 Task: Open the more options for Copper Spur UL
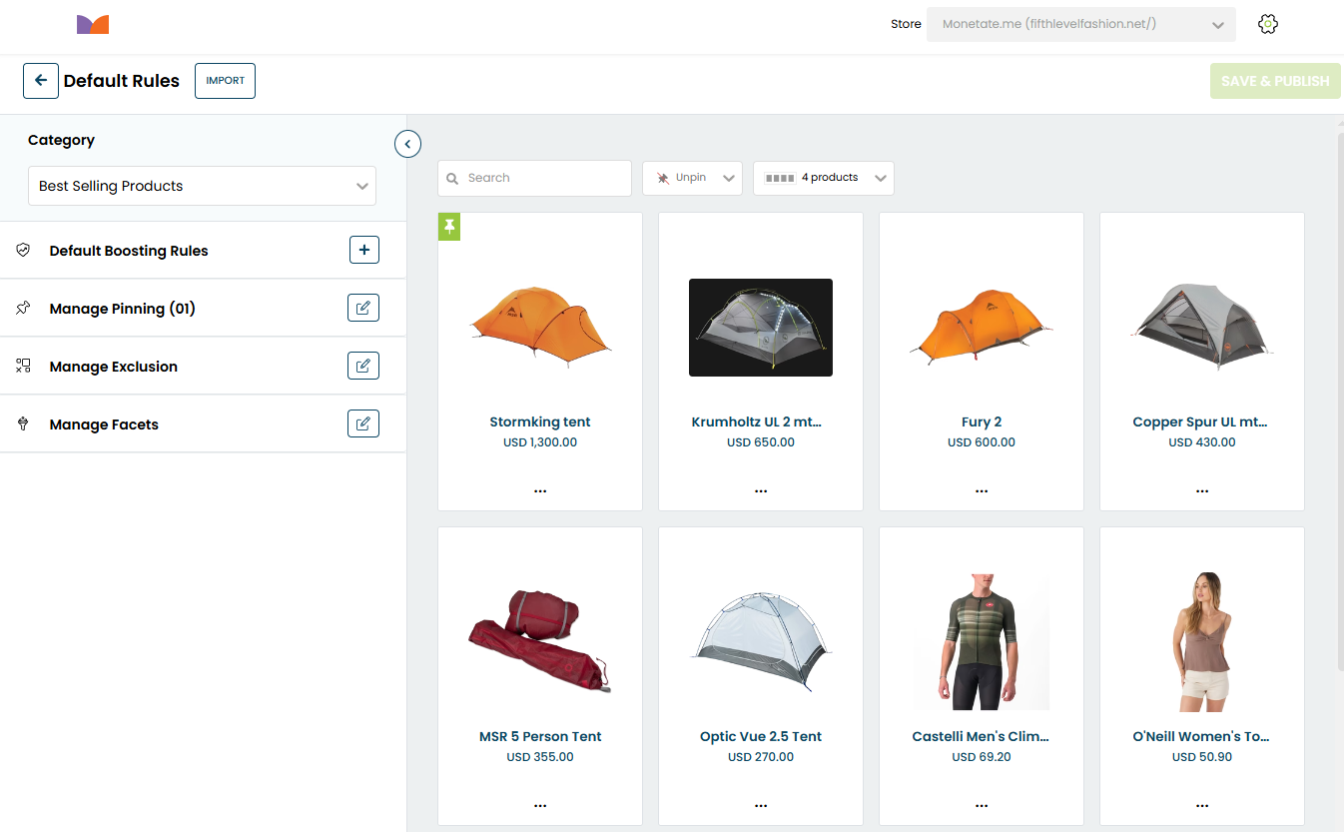pyautogui.click(x=1202, y=490)
